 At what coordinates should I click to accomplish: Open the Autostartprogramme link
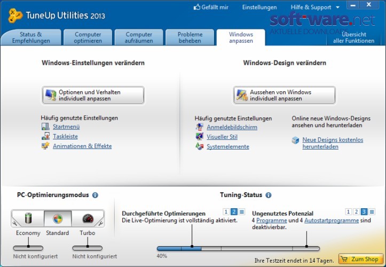332,220
